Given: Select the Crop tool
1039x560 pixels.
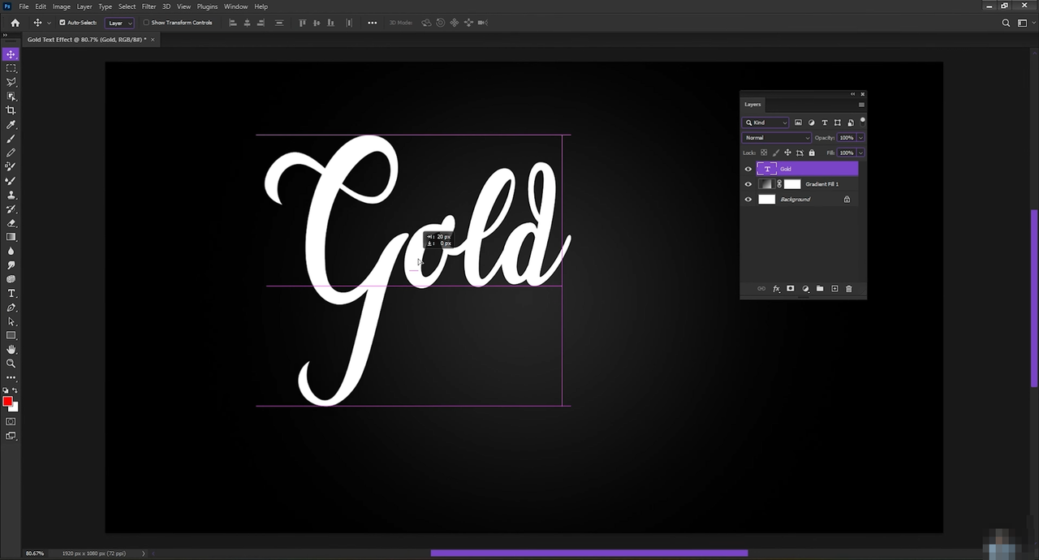Looking at the screenshot, I should (x=11, y=110).
